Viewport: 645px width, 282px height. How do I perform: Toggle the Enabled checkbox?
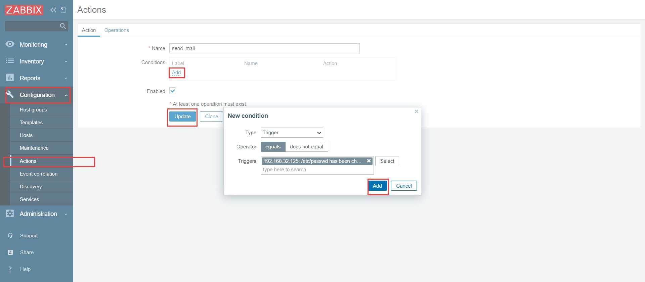tap(173, 91)
